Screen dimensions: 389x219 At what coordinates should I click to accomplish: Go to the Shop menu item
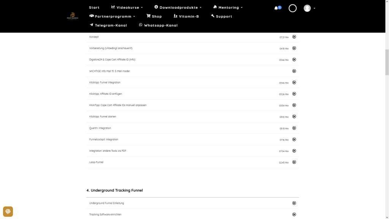(154, 16)
